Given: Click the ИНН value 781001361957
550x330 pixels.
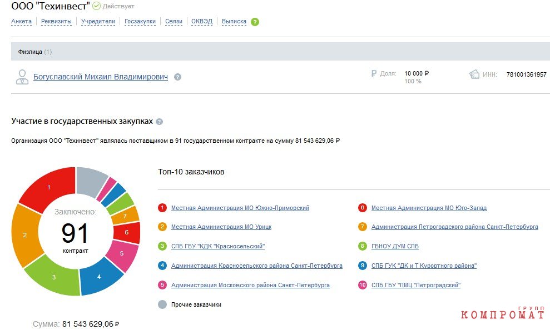Looking at the screenshot, I should pos(526,74).
